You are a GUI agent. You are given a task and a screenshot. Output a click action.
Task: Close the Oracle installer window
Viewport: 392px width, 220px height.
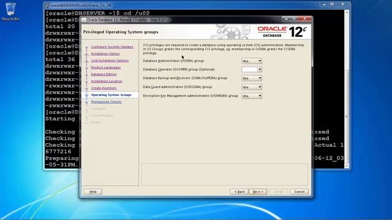click(305, 19)
